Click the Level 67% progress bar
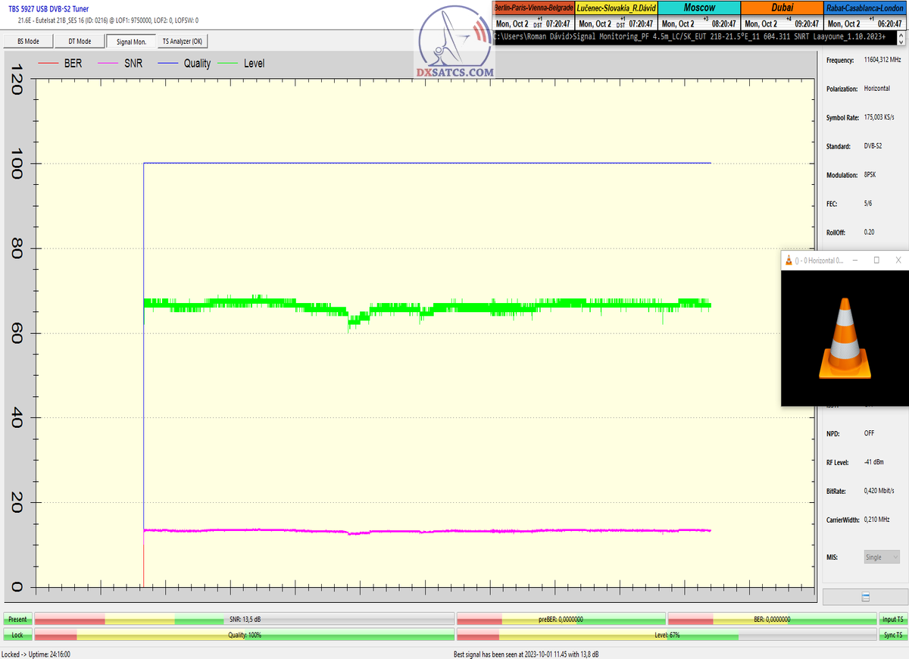Viewport: 909px width, 659px height. 667,635
